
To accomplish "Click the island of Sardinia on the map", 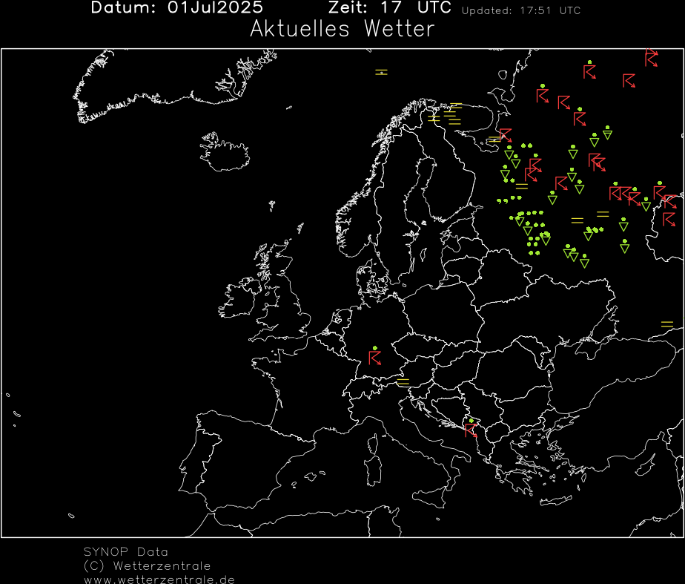I will (x=374, y=470).
